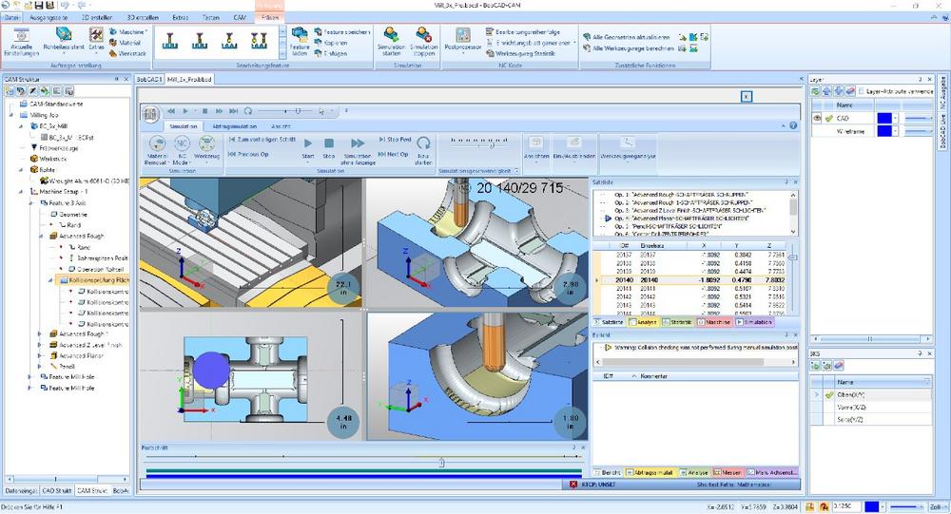Toggle the active checkmark on the CAD layer
The width and height of the screenshot is (951, 514).
tap(828, 119)
